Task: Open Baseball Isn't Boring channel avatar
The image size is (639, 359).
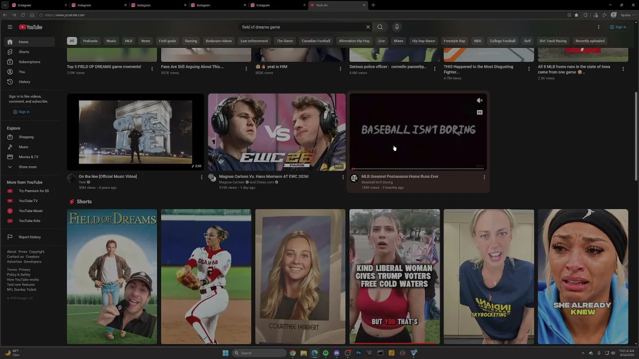Action: [354, 178]
